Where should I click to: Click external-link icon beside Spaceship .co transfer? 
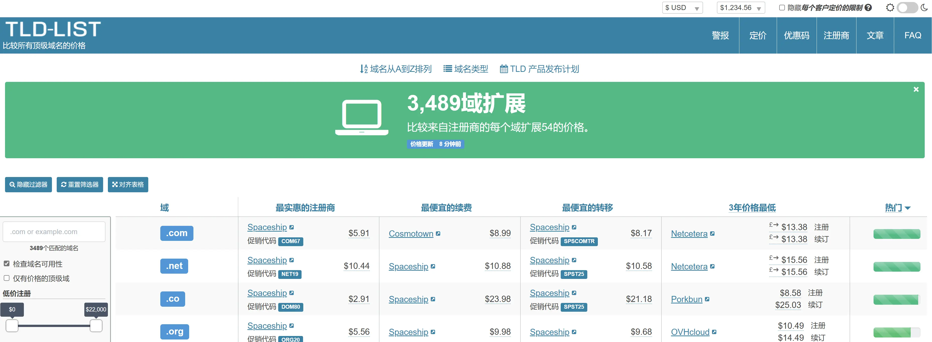point(574,293)
